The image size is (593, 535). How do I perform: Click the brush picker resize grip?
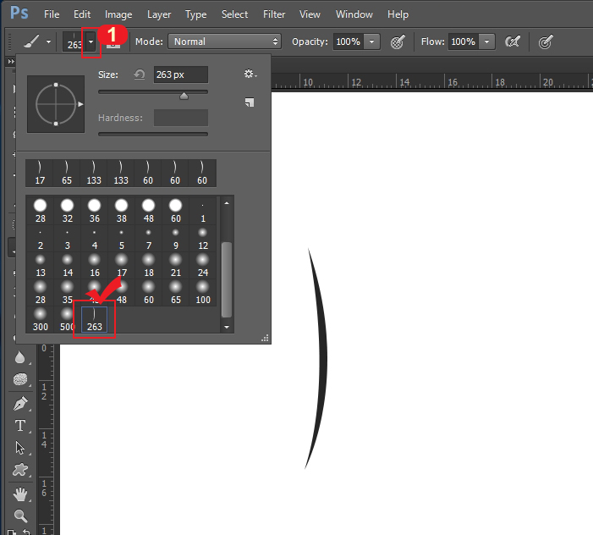[265, 338]
